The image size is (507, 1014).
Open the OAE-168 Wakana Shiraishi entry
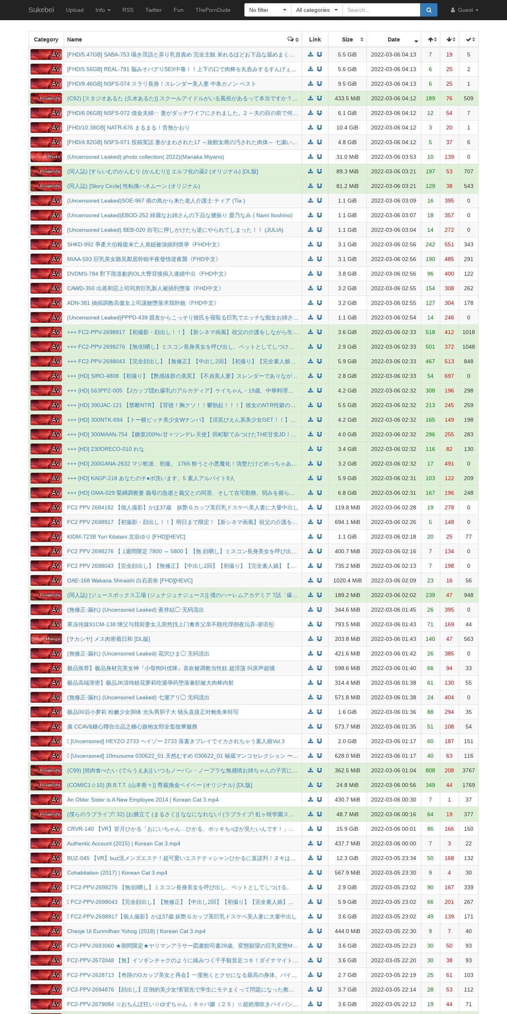pos(130,580)
